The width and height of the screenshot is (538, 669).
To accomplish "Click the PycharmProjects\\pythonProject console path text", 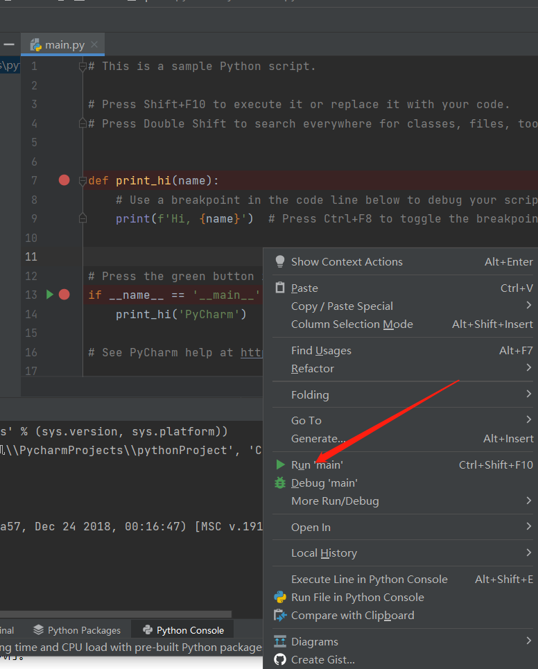I will (x=123, y=450).
